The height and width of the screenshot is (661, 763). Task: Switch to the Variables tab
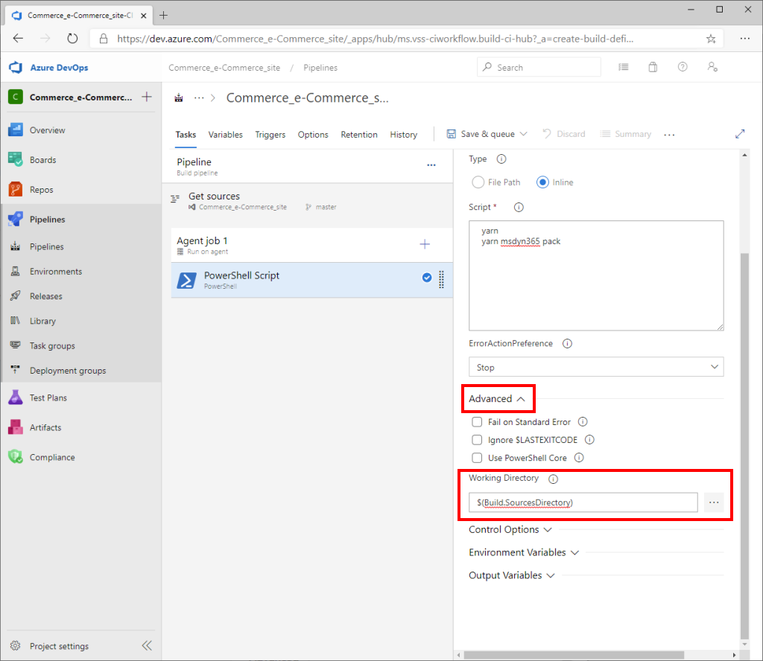point(225,135)
